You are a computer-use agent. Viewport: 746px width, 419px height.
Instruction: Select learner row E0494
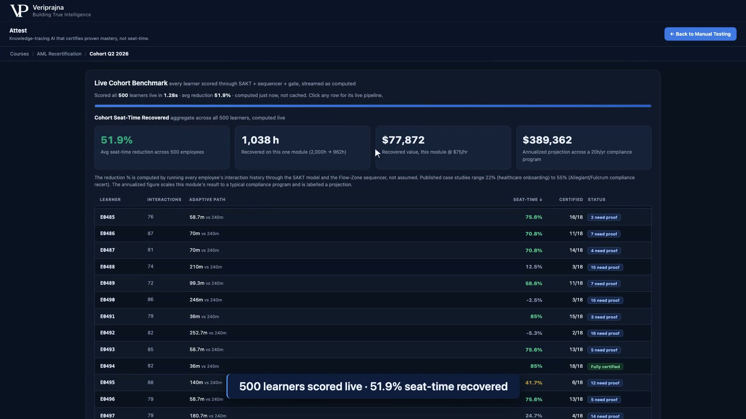(373, 366)
